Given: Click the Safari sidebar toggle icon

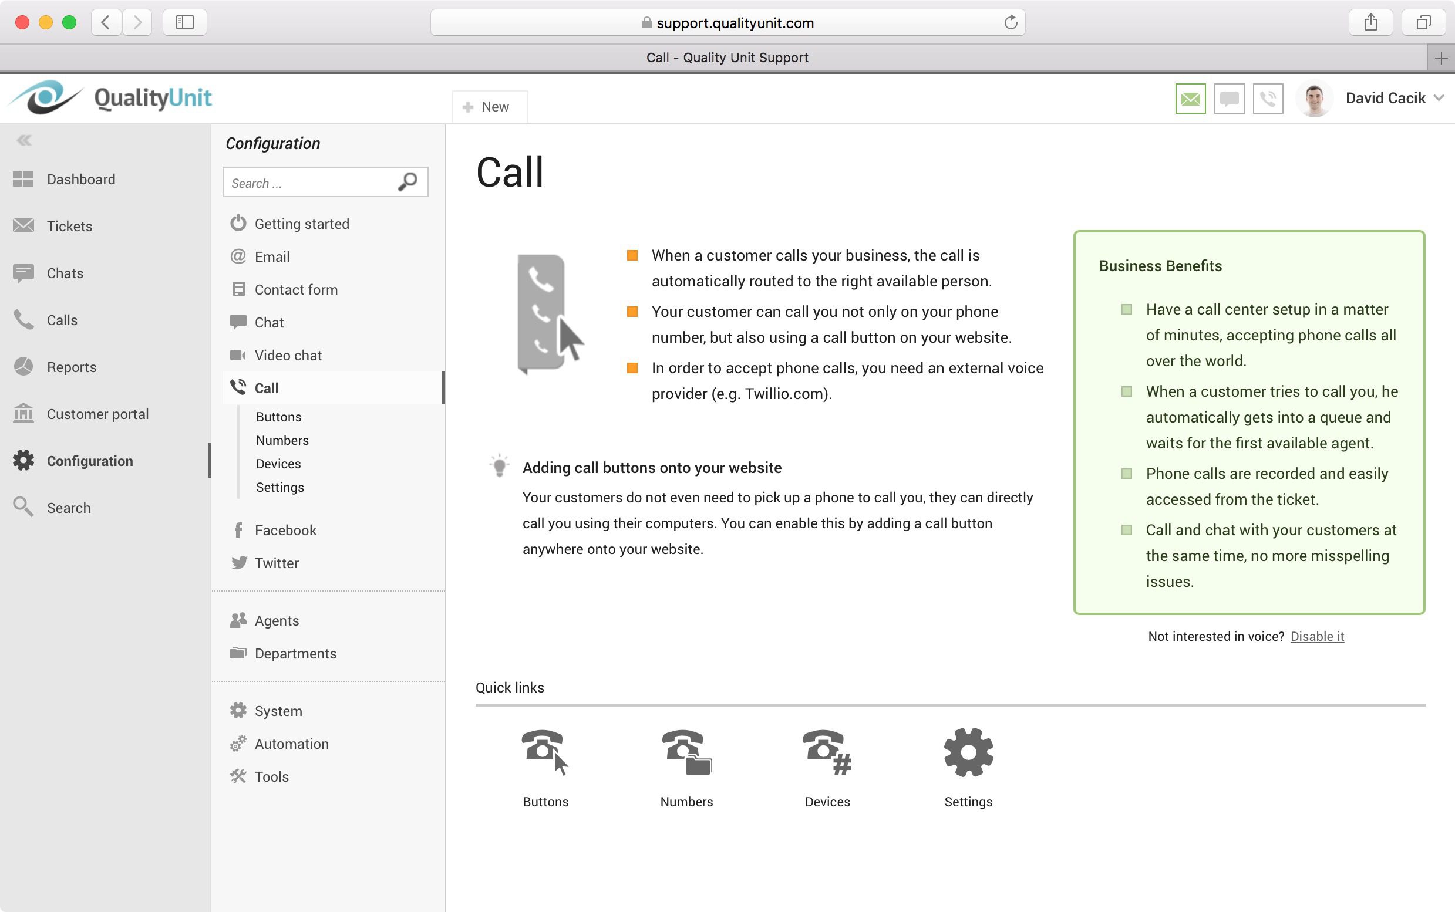Looking at the screenshot, I should click(x=185, y=22).
